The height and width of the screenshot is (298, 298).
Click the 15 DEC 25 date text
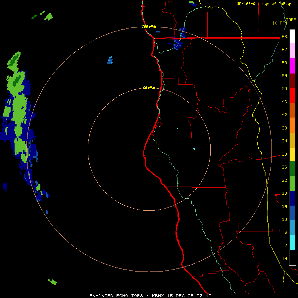pyautogui.click(x=180, y=296)
